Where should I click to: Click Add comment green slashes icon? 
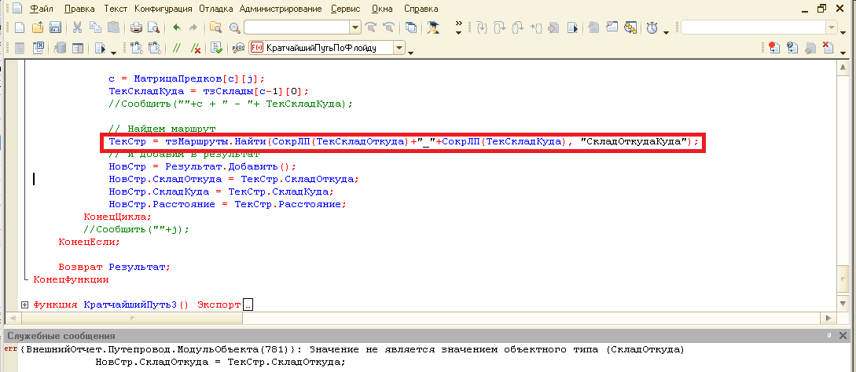pyautogui.click(x=176, y=48)
